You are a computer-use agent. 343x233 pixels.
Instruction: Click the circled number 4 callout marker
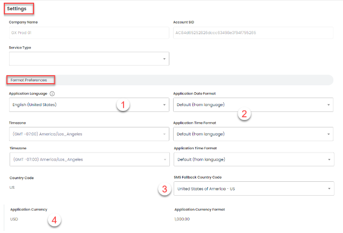coord(54,220)
